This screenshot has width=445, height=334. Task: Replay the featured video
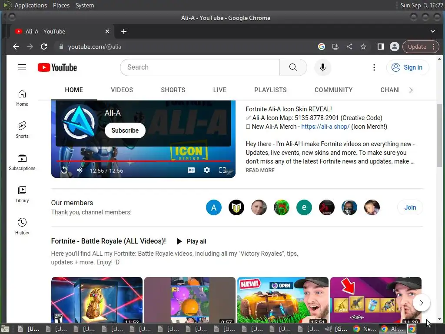click(65, 170)
